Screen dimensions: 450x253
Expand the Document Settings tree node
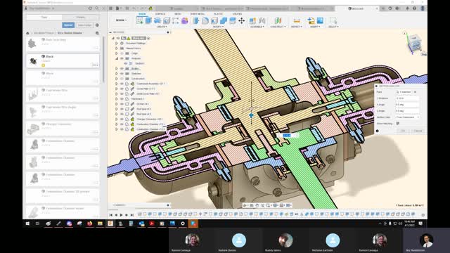click(117, 44)
